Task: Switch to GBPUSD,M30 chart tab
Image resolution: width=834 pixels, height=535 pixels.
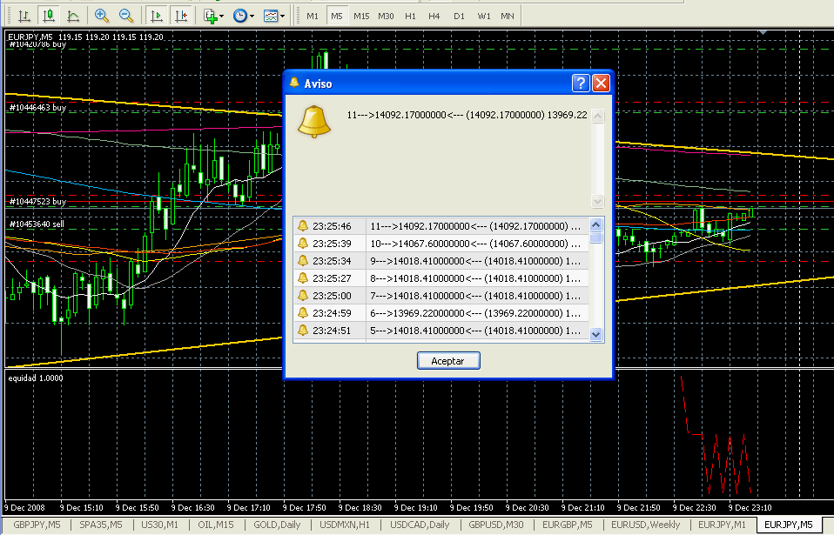Action: point(495,525)
